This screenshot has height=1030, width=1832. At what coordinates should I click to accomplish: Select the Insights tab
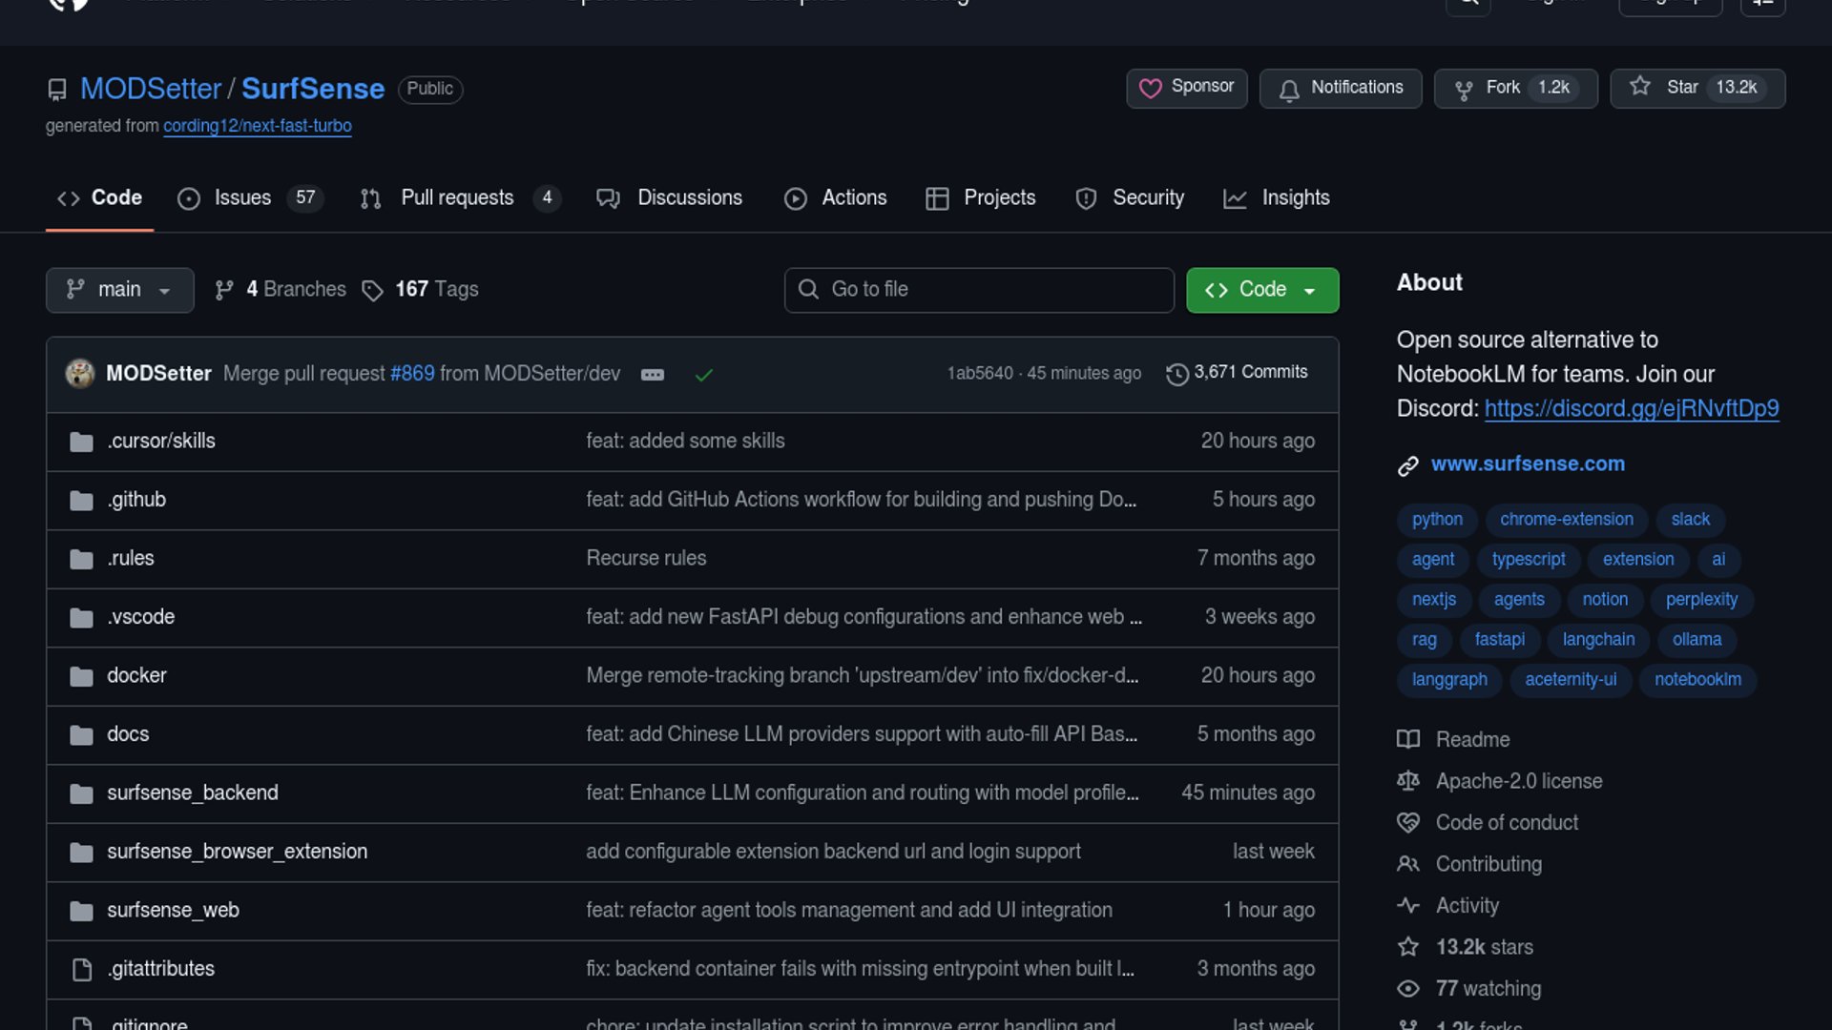point(1295,198)
